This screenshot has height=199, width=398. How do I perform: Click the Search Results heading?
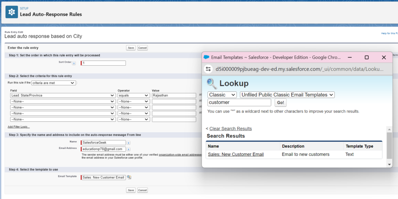click(x=226, y=136)
